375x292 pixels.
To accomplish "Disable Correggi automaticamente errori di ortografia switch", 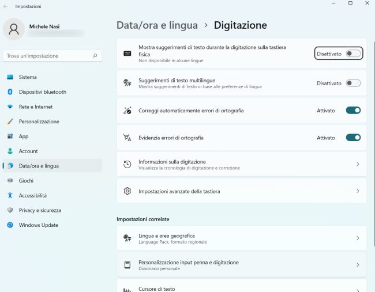I will coord(353,111).
